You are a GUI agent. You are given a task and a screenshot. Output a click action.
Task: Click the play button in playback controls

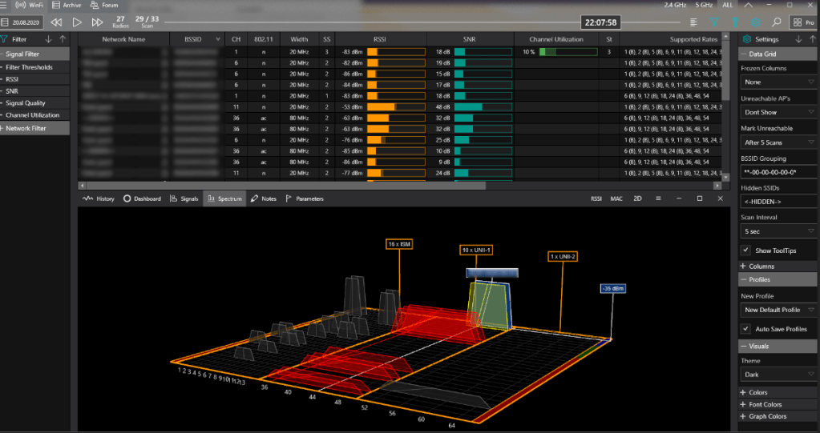[x=78, y=22]
